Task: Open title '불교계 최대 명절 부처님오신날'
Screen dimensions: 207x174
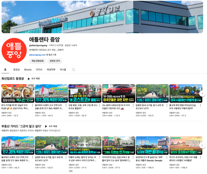Action: [183, 107]
